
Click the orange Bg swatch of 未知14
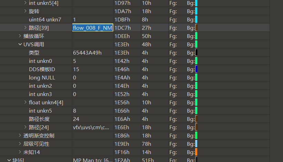(196, 152)
